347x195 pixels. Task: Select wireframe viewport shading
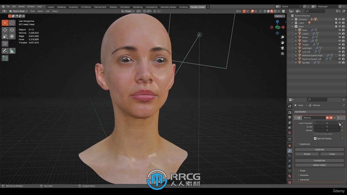tap(265, 11)
